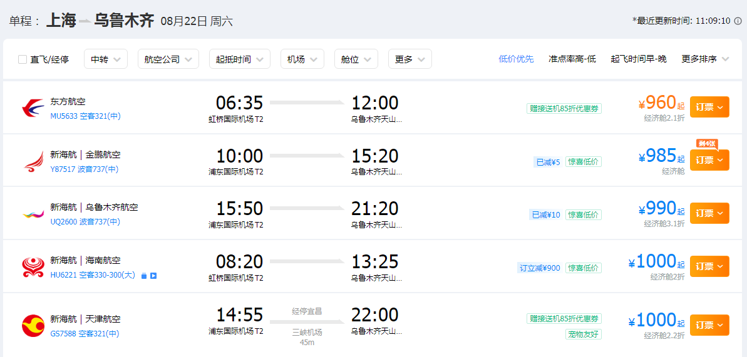
Task: Sort by 起飞时间早-晚
Action: [x=639, y=59]
